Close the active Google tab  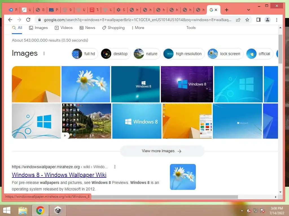click(216, 10)
